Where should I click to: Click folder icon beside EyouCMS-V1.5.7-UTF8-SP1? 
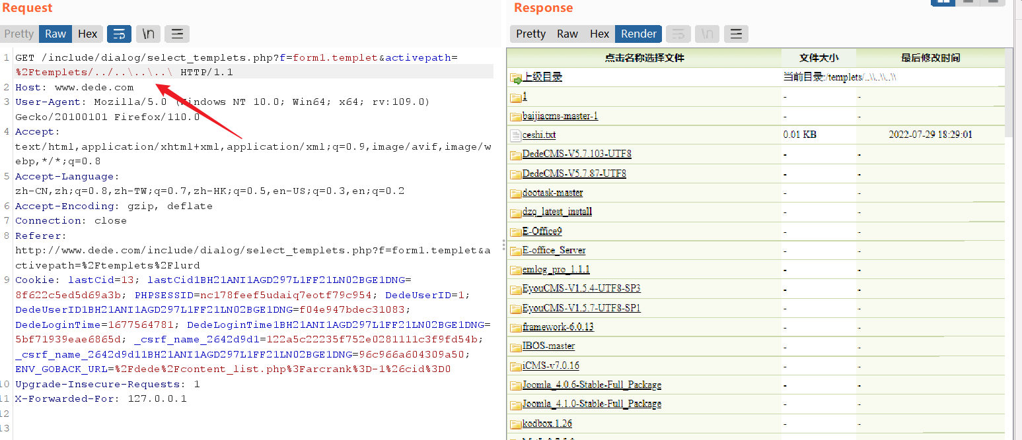pyautogui.click(x=516, y=308)
